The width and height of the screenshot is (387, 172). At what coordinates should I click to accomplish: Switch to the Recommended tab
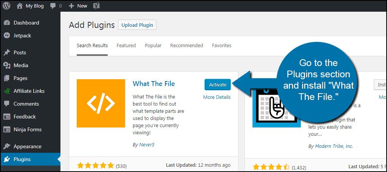(x=187, y=46)
